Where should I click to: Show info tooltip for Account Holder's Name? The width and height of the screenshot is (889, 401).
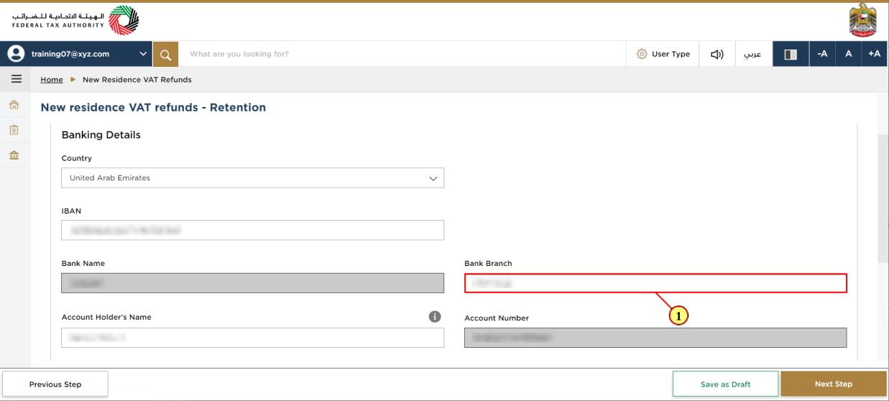(x=434, y=316)
